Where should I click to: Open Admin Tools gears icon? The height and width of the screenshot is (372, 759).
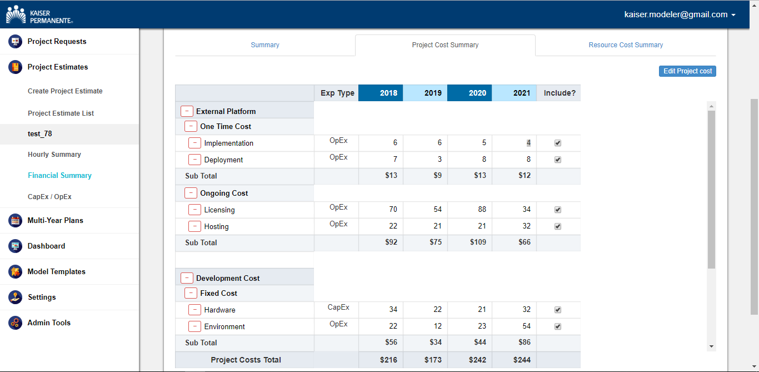coord(16,323)
